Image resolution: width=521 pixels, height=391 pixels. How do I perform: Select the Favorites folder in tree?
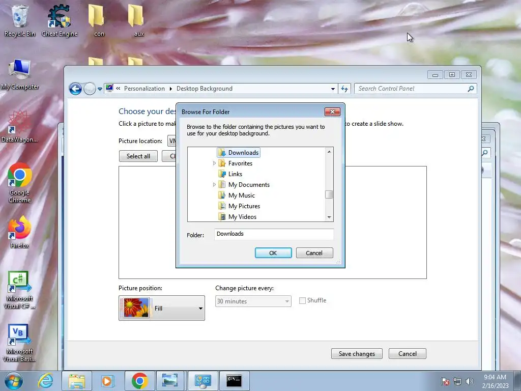[x=235, y=163]
